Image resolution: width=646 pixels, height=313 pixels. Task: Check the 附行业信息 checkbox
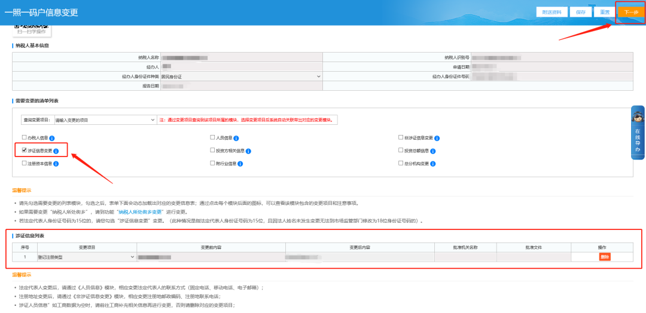pyautogui.click(x=212, y=163)
